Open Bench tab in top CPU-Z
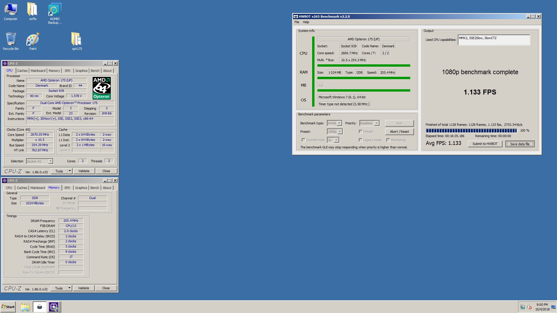Screen dimensions: 557x313 [95, 71]
